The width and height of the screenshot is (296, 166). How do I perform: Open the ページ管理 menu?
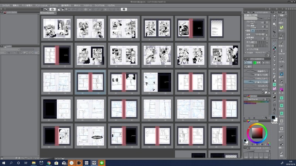[27, 6]
